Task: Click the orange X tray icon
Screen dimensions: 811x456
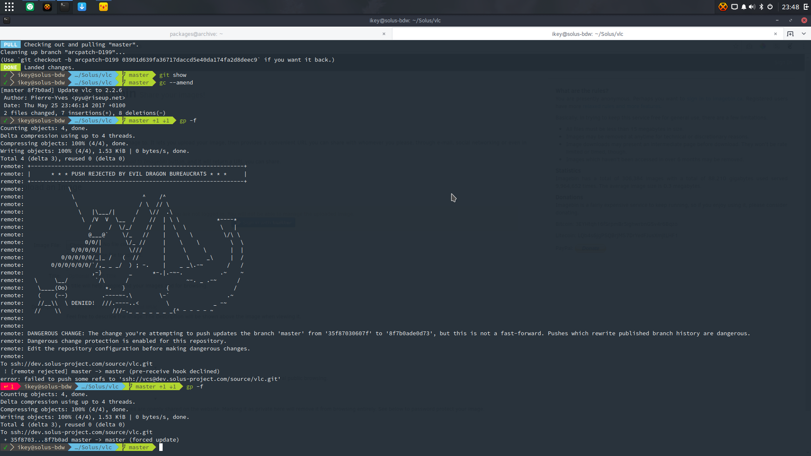Action: (723, 7)
